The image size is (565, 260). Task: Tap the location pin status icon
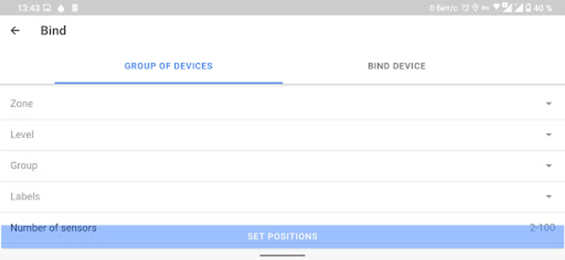tap(475, 8)
